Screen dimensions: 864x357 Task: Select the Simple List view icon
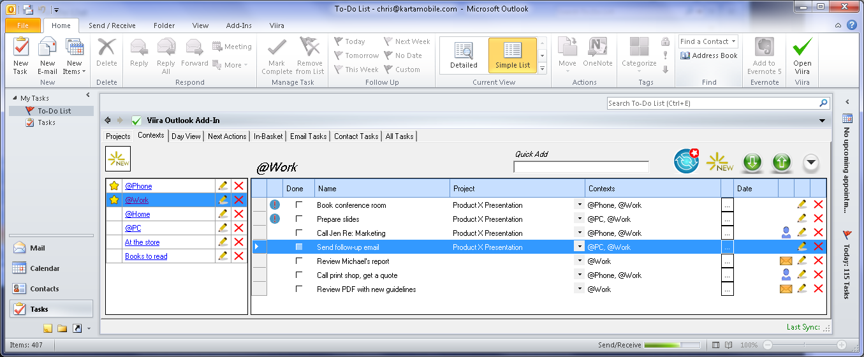click(513, 55)
